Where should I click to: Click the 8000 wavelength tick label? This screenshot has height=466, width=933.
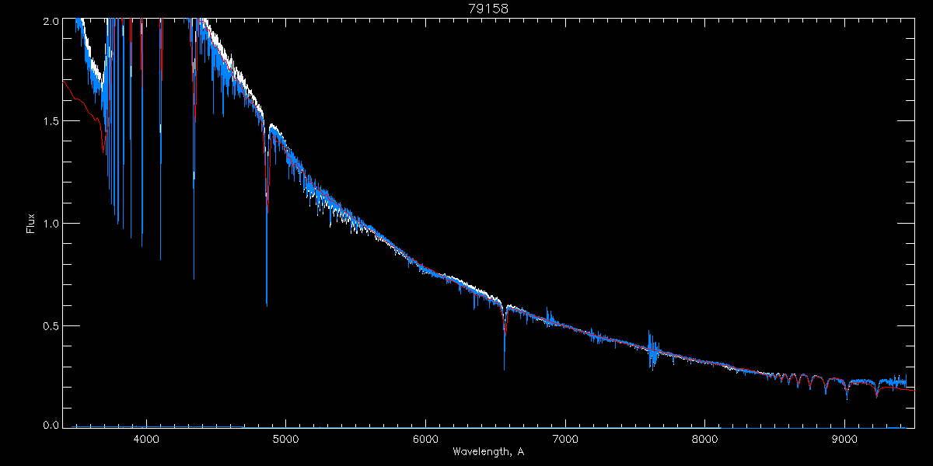click(x=705, y=439)
